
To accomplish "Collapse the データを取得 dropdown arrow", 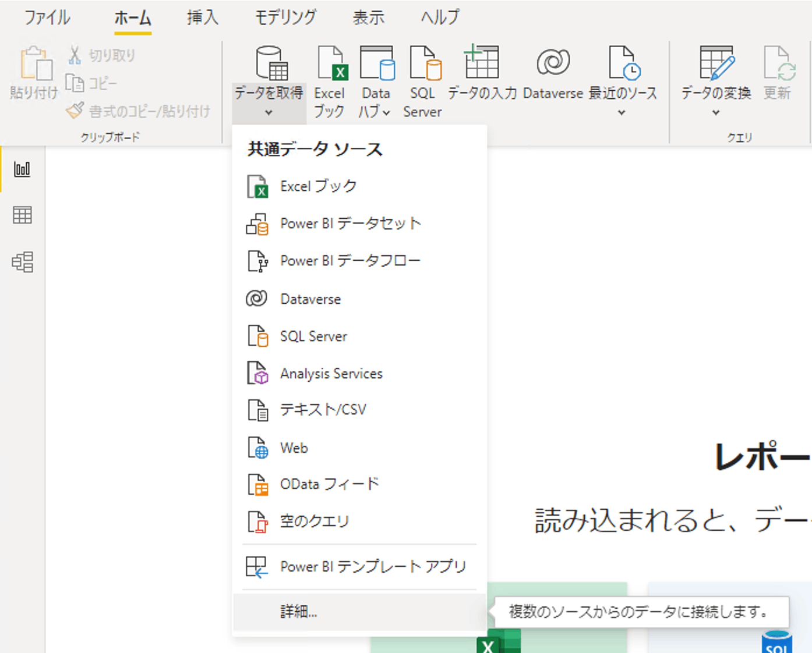I will [269, 112].
